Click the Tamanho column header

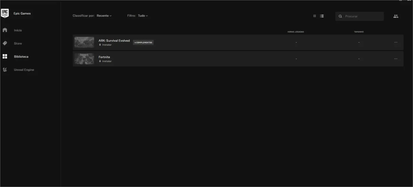coord(359,32)
